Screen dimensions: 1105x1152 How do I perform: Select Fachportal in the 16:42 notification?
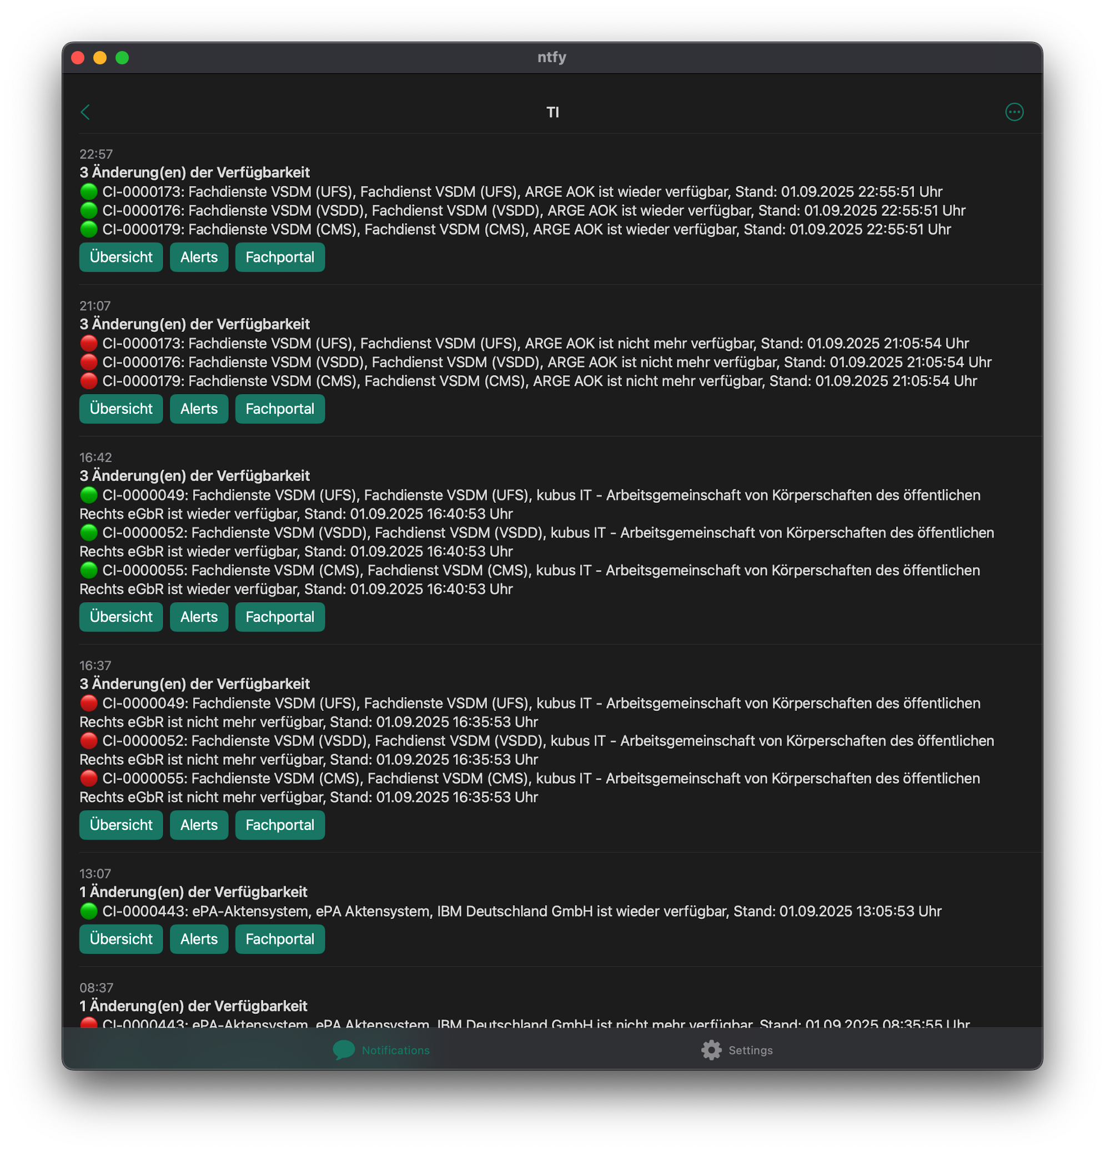pos(280,617)
